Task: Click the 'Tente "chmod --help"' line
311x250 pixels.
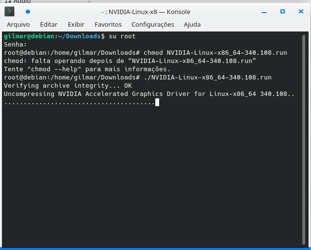Action: pyautogui.click(x=87, y=69)
